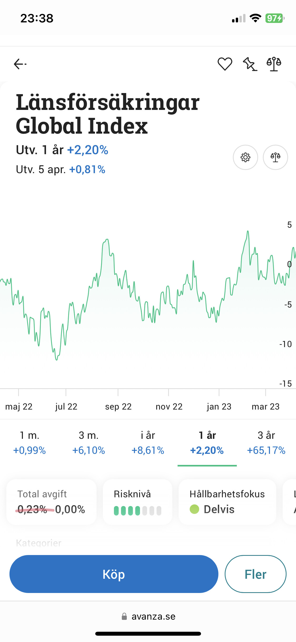
Task: Switch chart to 3 år period
Action: pyautogui.click(x=266, y=443)
